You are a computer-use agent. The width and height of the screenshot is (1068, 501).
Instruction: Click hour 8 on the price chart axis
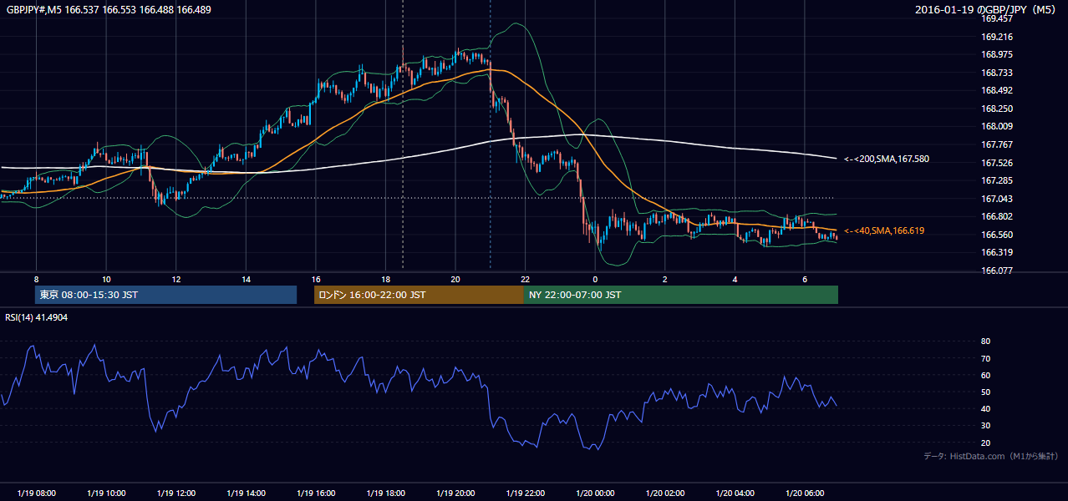36,279
